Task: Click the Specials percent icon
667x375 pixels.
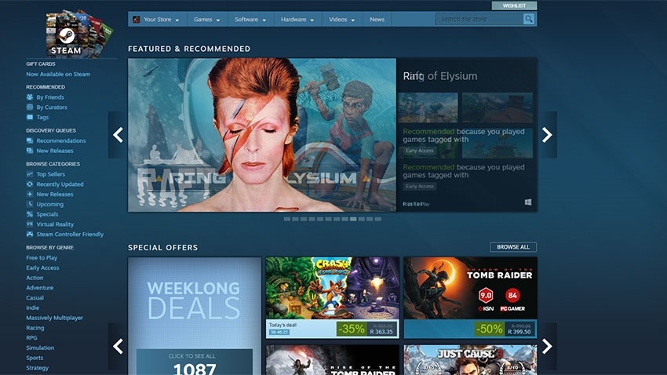Action: [30, 214]
